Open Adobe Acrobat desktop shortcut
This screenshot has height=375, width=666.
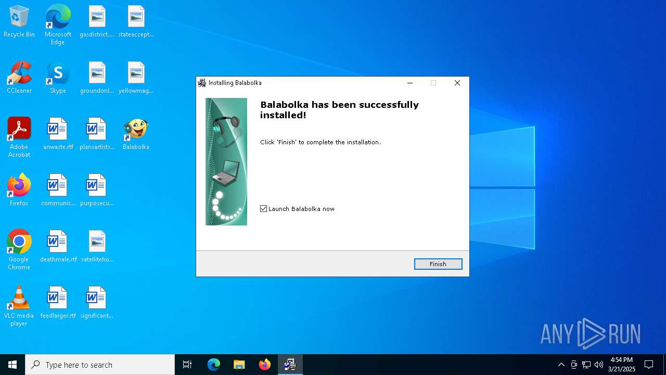pyautogui.click(x=19, y=137)
